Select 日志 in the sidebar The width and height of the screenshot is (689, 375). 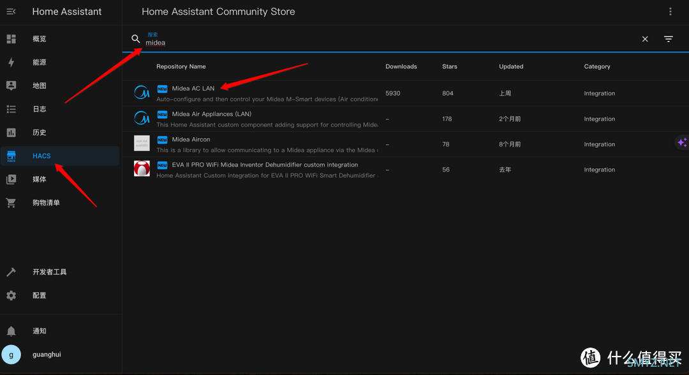point(39,109)
